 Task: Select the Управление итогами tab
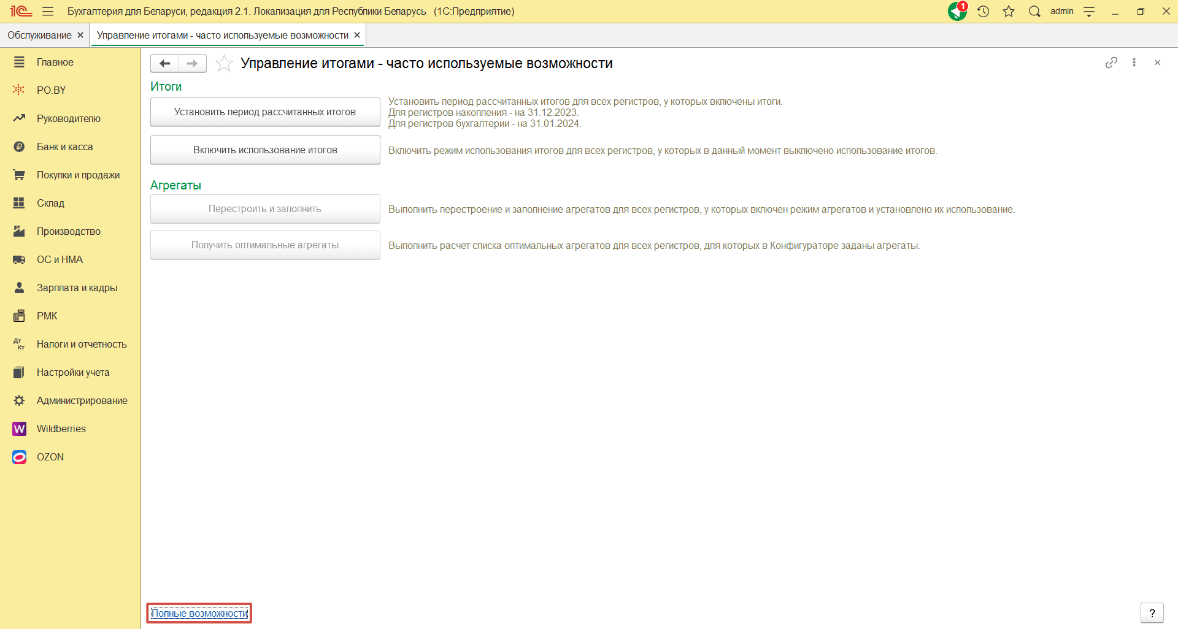(x=223, y=36)
